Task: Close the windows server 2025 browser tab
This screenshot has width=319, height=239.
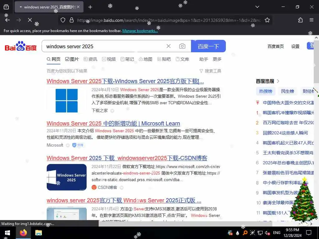Action: pyautogui.click(x=78, y=7)
